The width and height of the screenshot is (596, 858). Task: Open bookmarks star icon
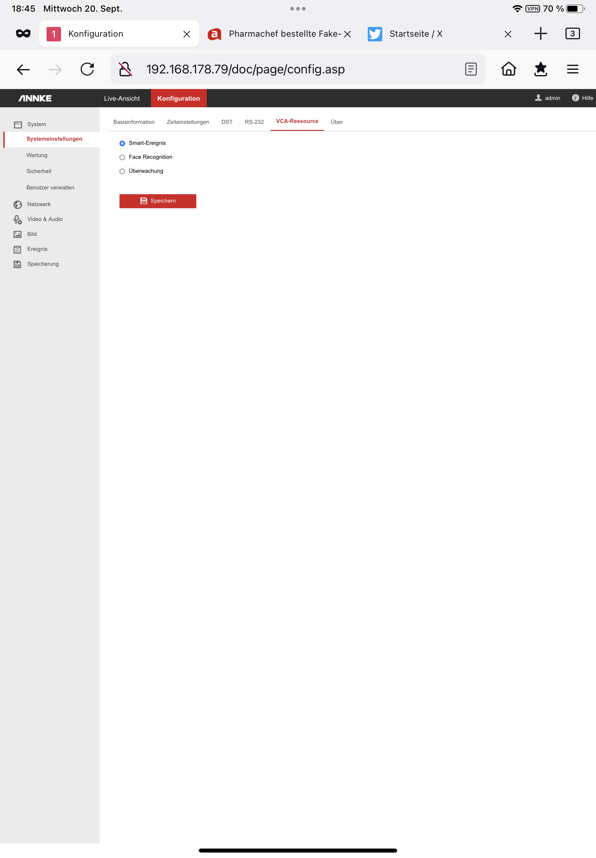540,69
